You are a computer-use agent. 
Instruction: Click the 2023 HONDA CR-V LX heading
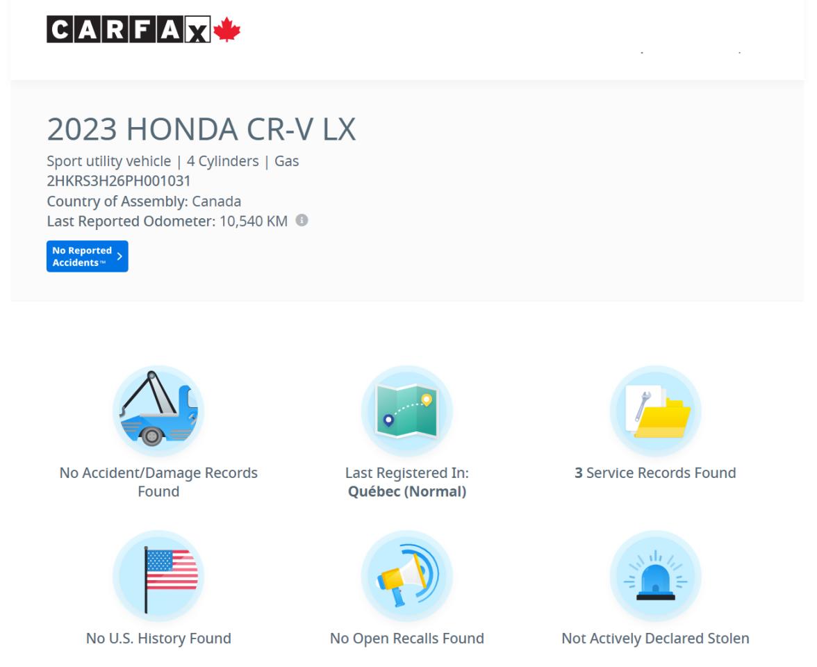click(201, 130)
